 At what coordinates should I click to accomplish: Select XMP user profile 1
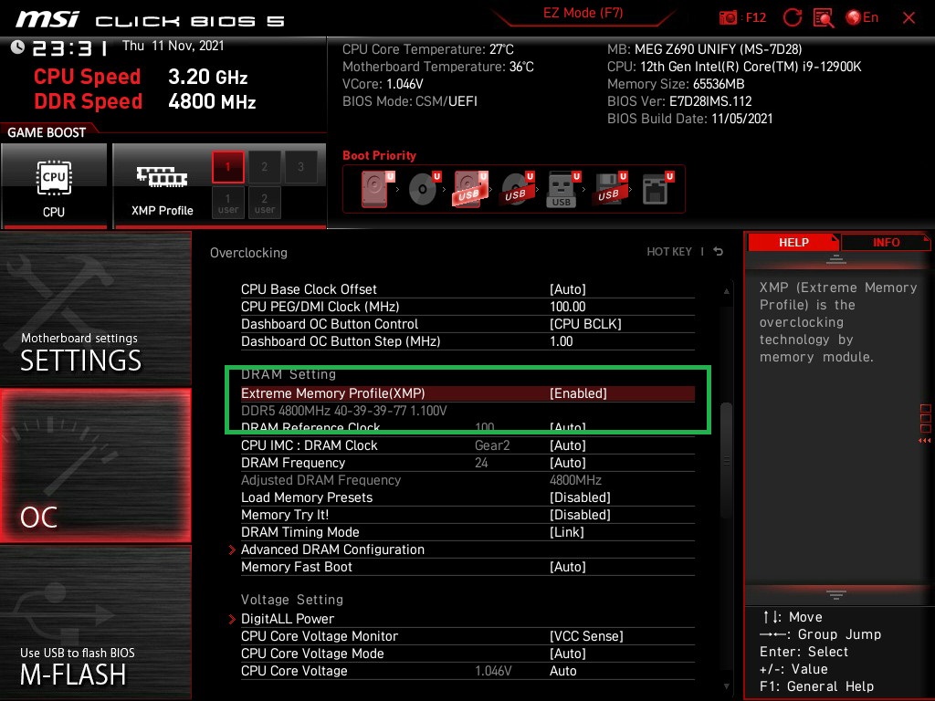click(227, 204)
